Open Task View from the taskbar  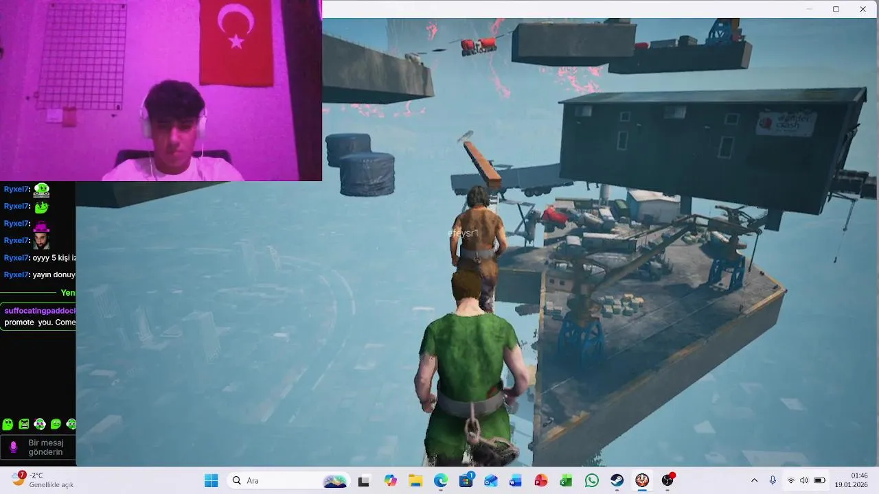click(364, 480)
